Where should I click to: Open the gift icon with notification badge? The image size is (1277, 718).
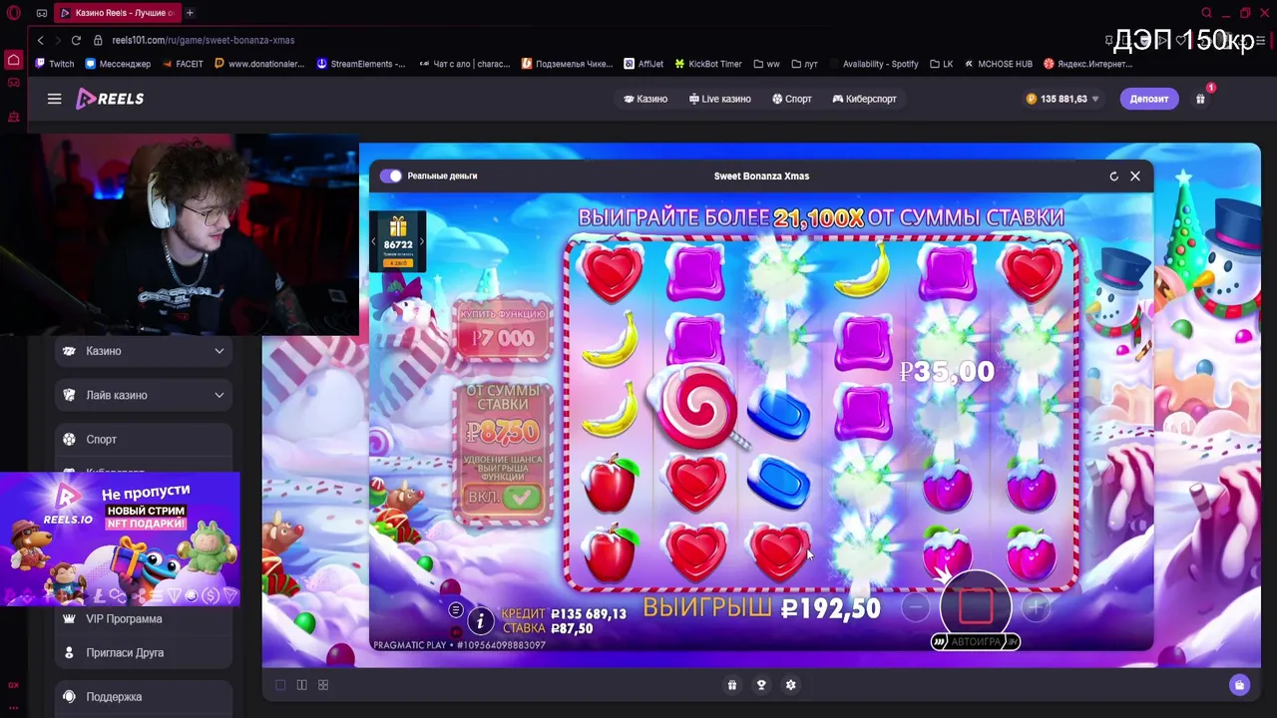[1201, 99]
